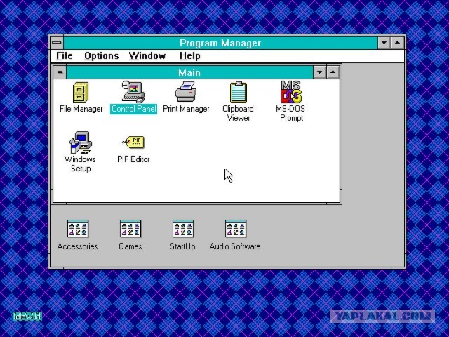
Task: Open the Options menu
Action: (101, 56)
